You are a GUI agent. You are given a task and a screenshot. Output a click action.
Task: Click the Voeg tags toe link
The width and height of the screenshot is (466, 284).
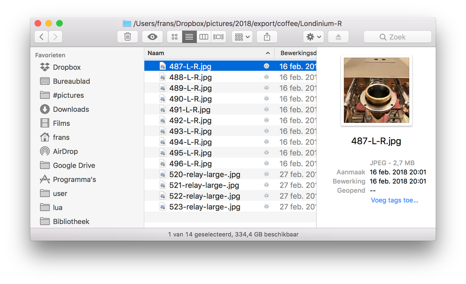(394, 200)
